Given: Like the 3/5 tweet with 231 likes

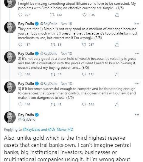Looking at the screenshot, I should pyautogui.click(x=84, y=74).
